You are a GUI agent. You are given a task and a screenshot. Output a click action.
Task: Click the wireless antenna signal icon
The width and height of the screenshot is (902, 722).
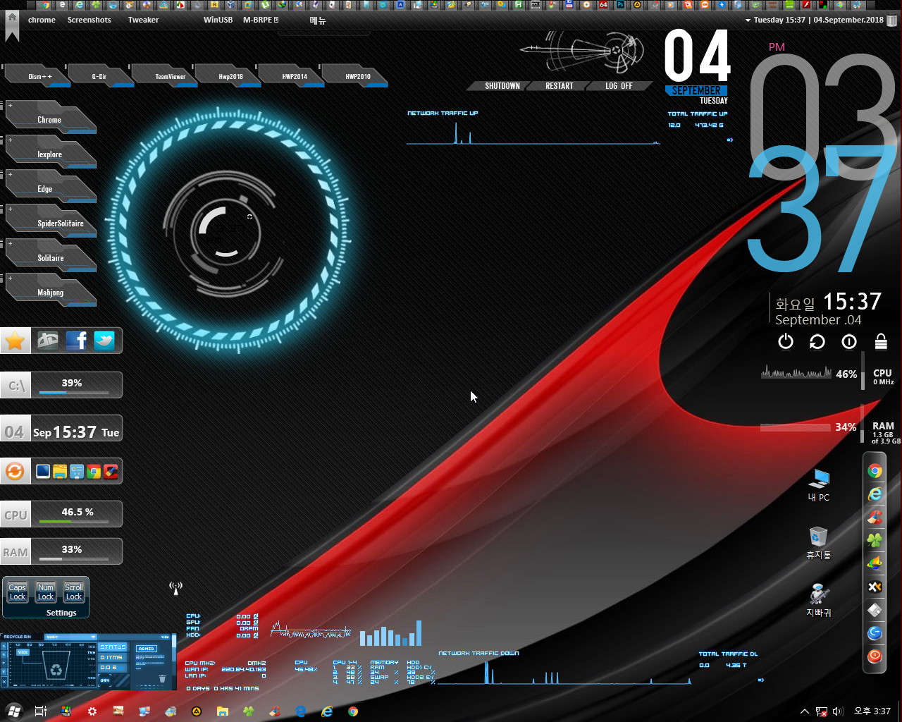click(176, 587)
